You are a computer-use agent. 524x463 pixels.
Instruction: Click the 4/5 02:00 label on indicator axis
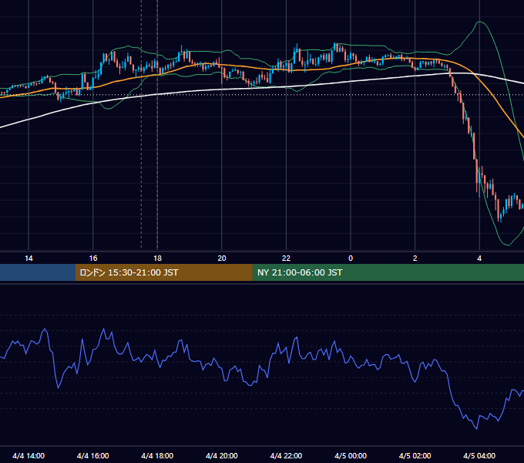click(415, 455)
